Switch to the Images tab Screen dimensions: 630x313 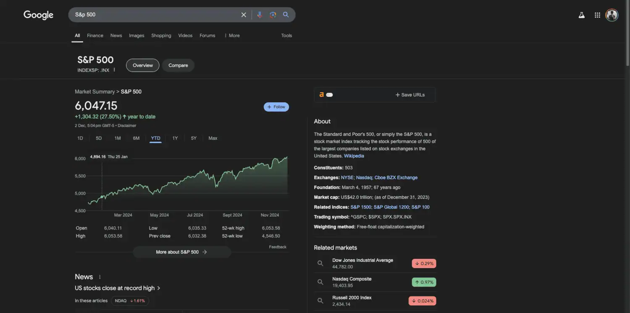click(136, 36)
